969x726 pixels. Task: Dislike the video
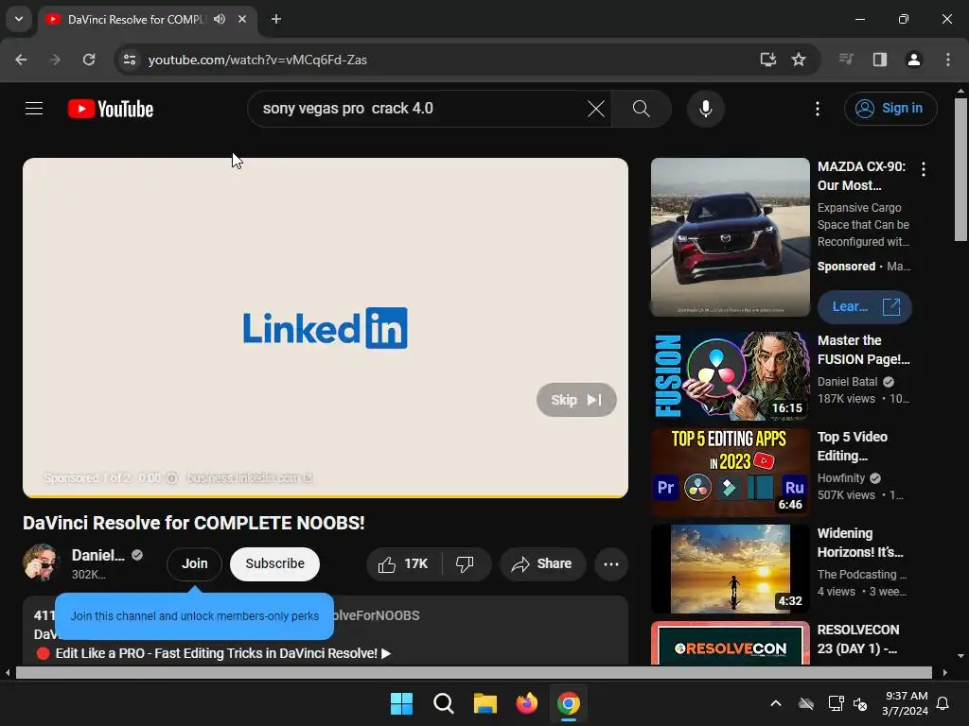tap(465, 563)
